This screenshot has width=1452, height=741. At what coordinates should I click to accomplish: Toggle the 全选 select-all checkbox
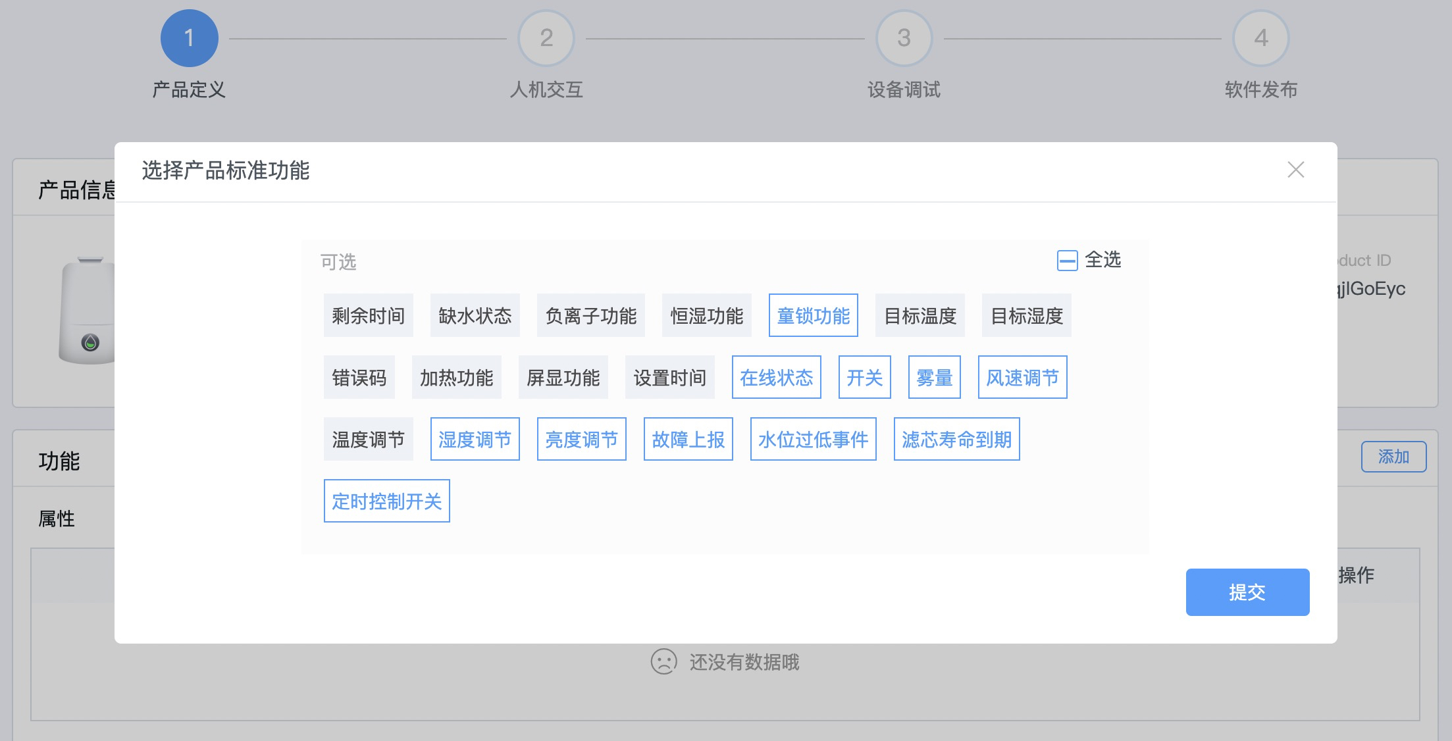pyautogui.click(x=1067, y=261)
